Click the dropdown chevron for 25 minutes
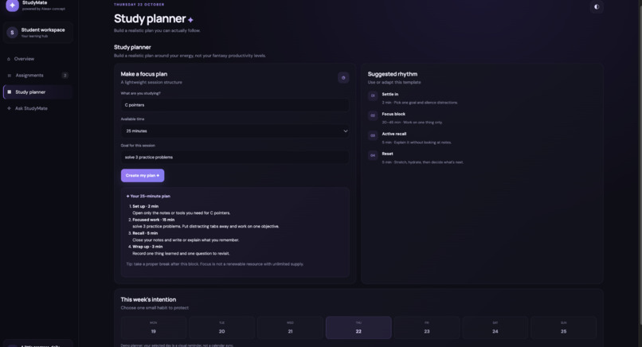The width and height of the screenshot is (642, 347). pos(345,131)
